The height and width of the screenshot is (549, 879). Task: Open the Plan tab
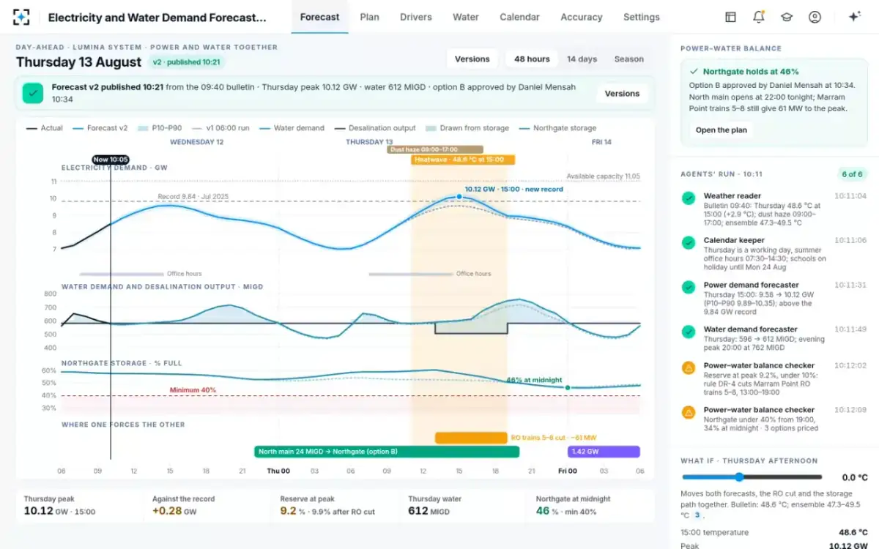370,17
